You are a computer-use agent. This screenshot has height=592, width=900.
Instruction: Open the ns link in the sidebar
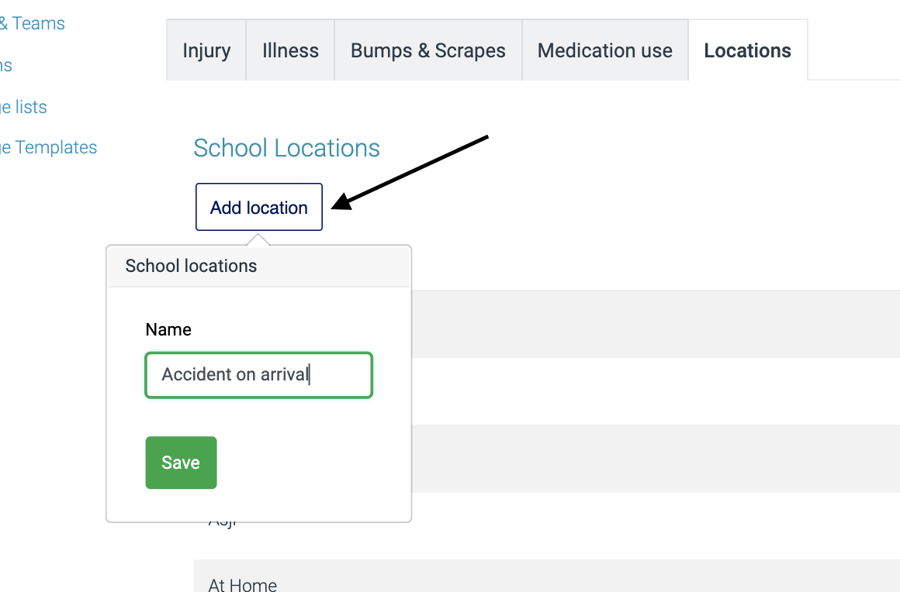click(x=6, y=65)
